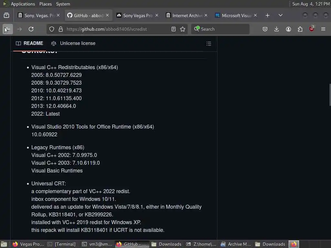Close the Microsoft Visual tab
This screenshot has height=248, width=331.
[x=255, y=15]
